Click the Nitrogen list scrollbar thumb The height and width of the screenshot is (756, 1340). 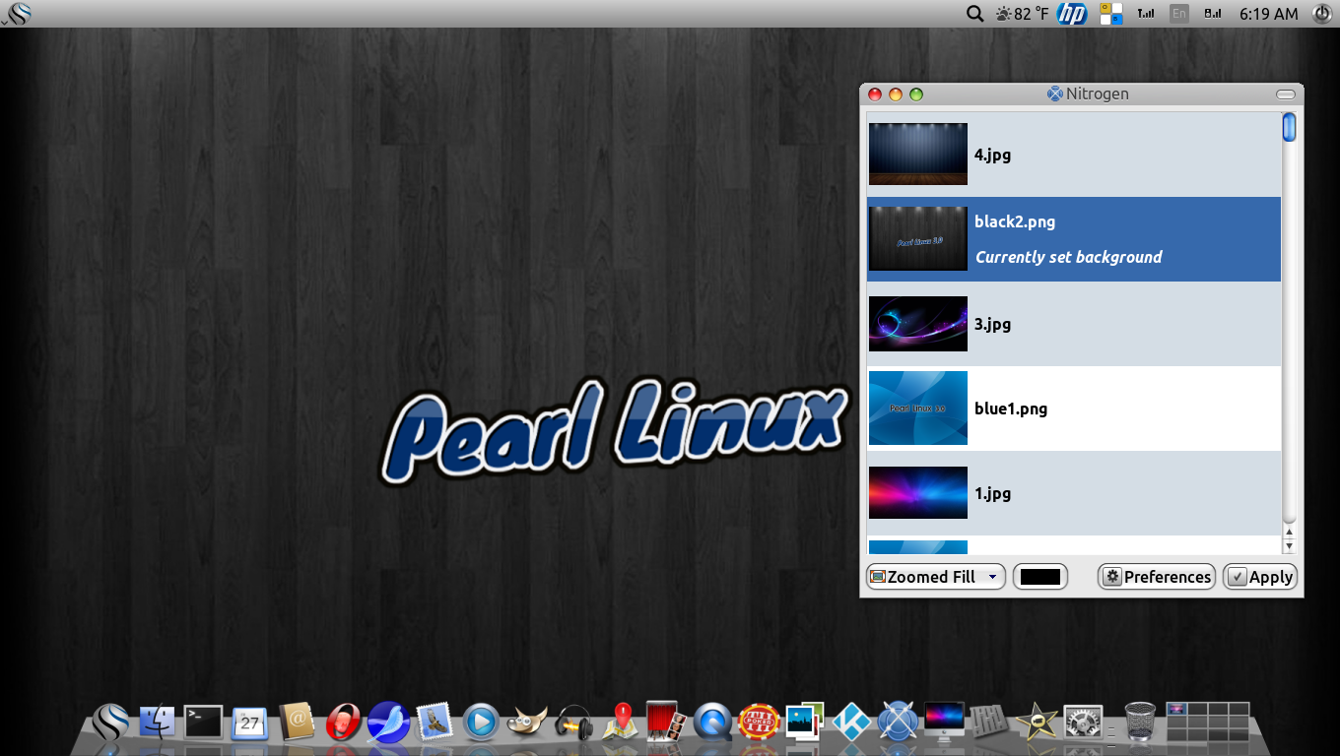tap(1289, 128)
